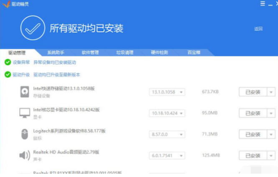Screen dimensions: 278x177
Task: Click the 返回 link at top right
Action: [x=258, y=29]
